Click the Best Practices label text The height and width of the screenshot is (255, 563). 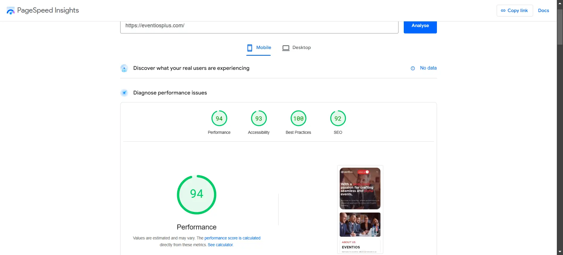[x=298, y=132]
